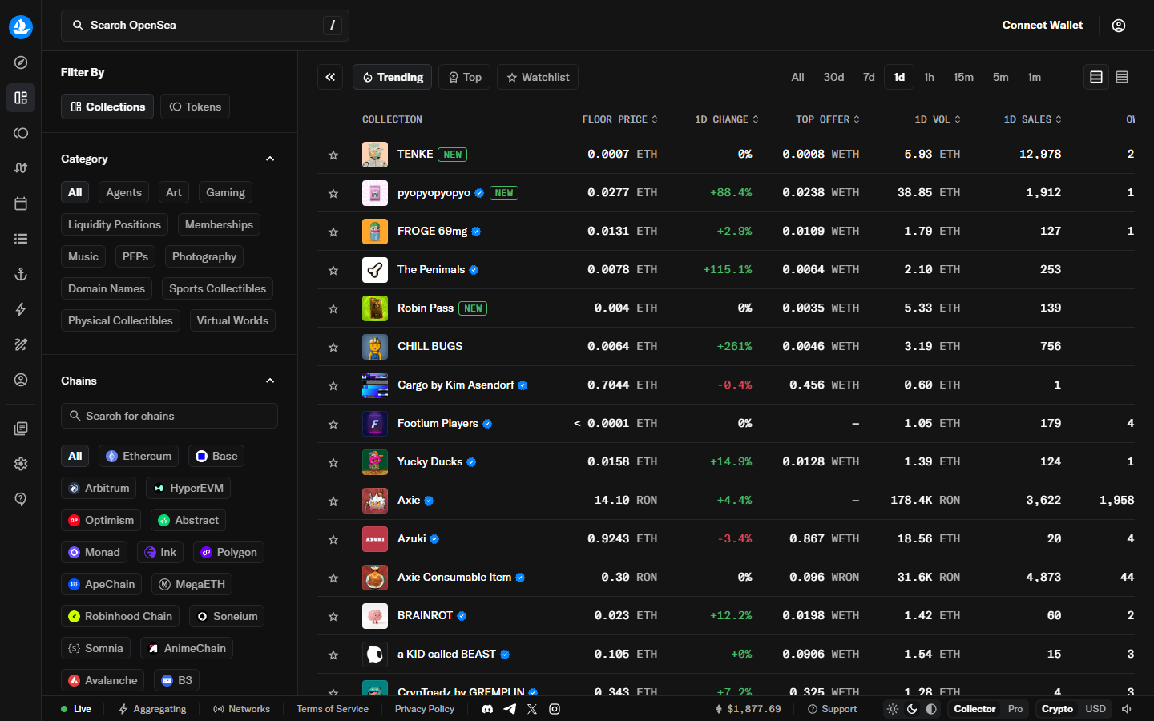Open the anchor icon in left sidebar
Image resolution: width=1154 pixels, height=721 pixels.
tap(21, 274)
